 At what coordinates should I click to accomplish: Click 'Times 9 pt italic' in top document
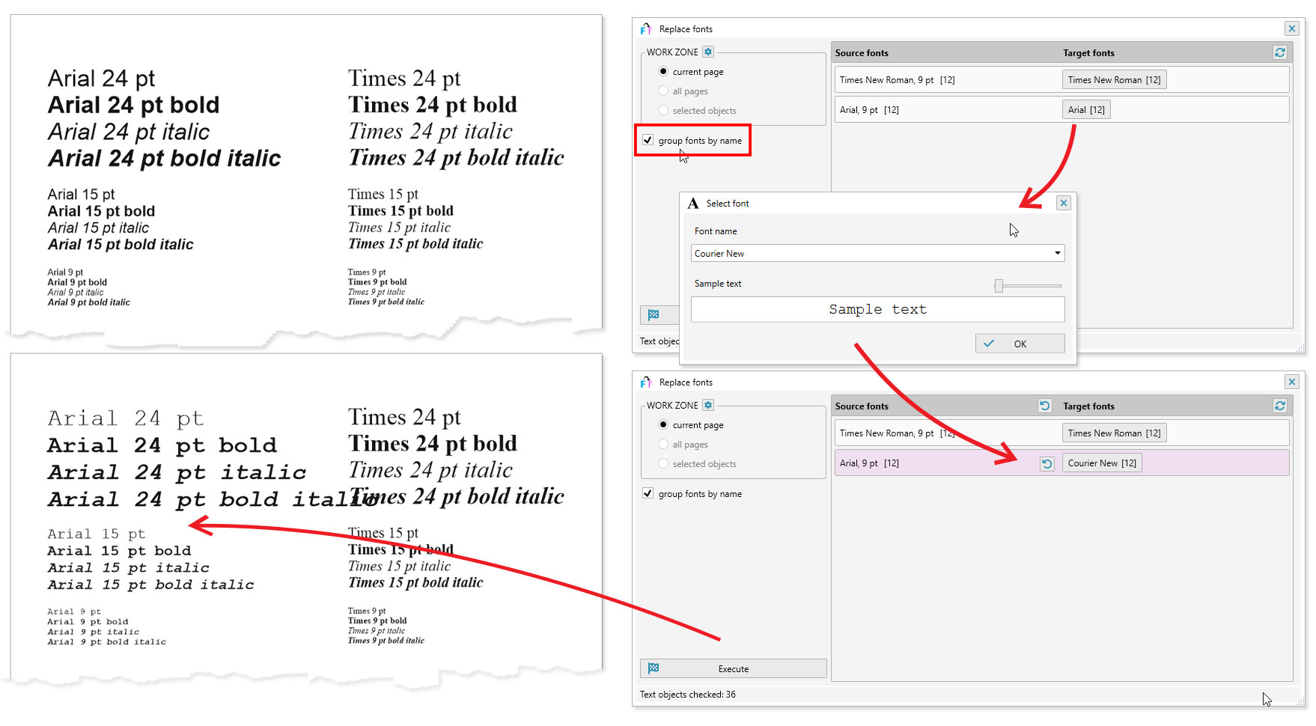376,293
